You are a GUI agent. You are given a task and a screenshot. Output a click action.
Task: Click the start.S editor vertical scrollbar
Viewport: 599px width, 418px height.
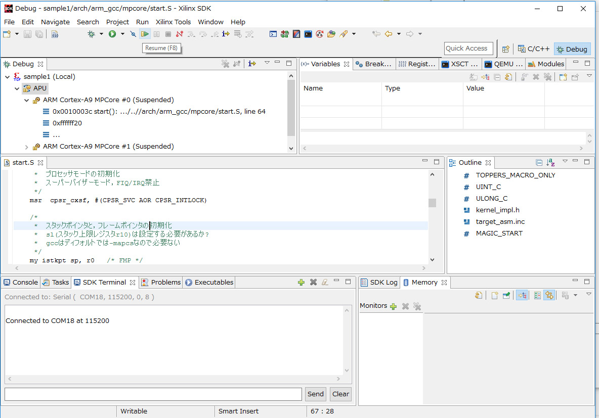click(432, 203)
